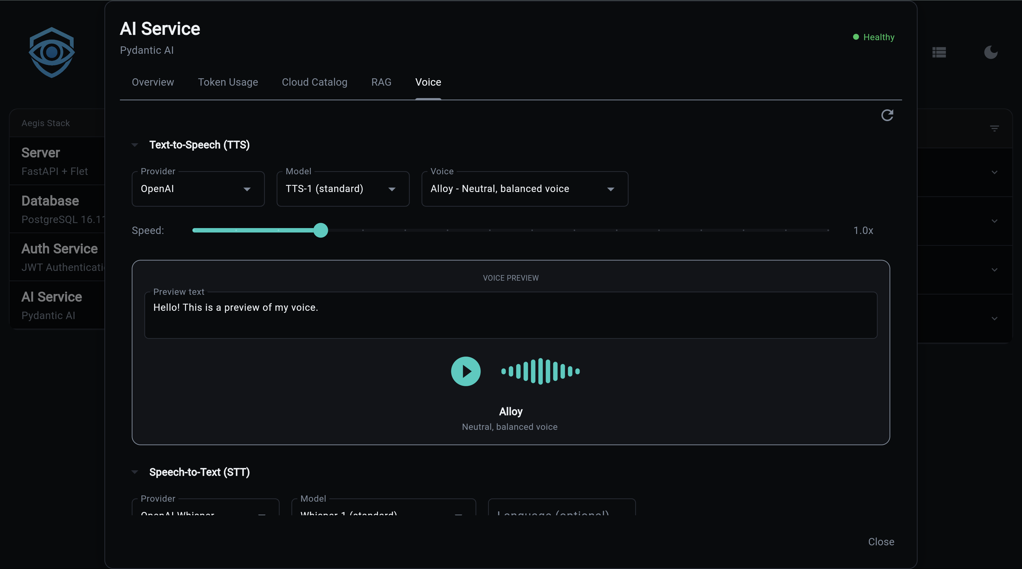Click the filter icon at right
The width and height of the screenshot is (1022, 569).
click(x=994, y=129)
